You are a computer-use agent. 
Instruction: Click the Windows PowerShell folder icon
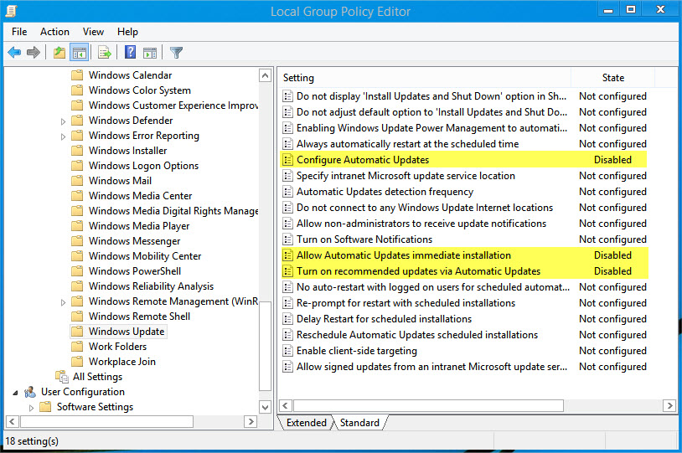coord(77,271)
